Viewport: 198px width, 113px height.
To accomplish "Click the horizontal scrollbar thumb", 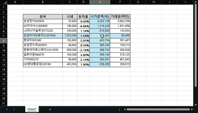I will click(158, 110).
